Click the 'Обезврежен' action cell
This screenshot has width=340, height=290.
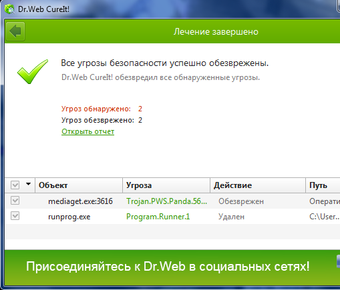[241, 201]
